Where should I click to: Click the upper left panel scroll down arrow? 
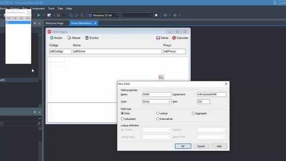40,106
